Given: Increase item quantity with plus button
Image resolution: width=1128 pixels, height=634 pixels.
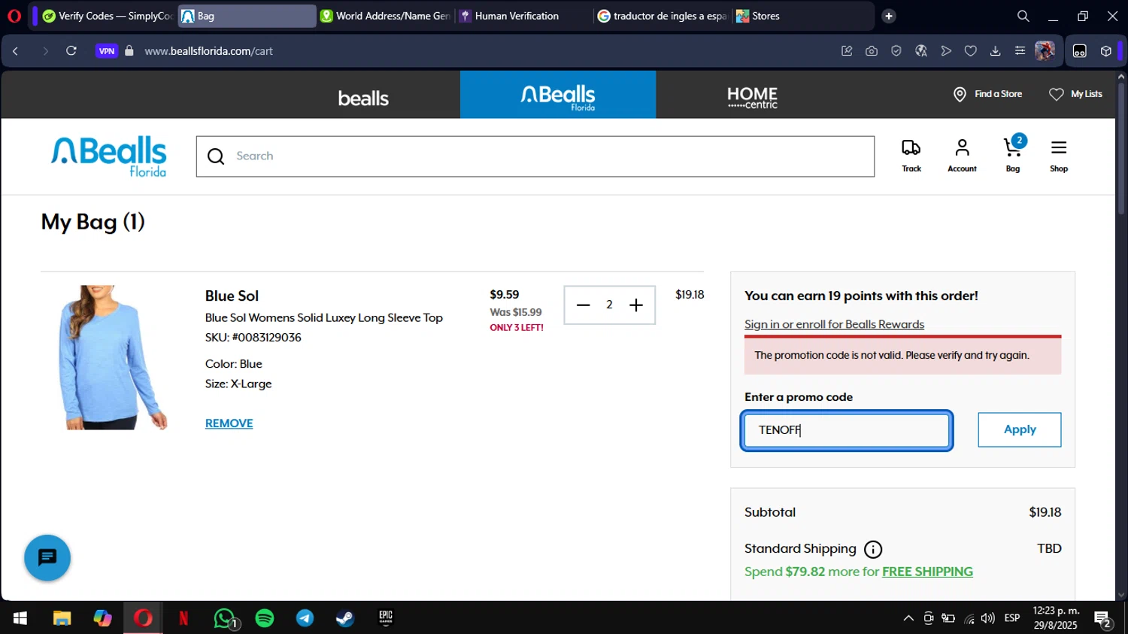Looking at the screenshot, I should 636,305.
